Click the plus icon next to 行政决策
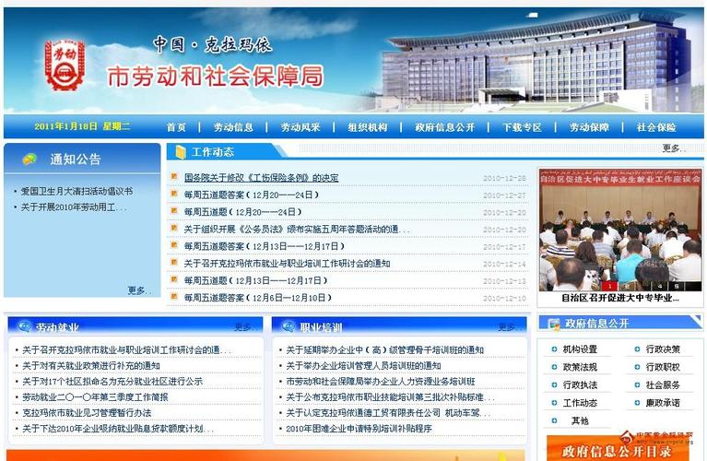Image resolution: width=707 pixels, height=461 pixels. tap(636, 350)
